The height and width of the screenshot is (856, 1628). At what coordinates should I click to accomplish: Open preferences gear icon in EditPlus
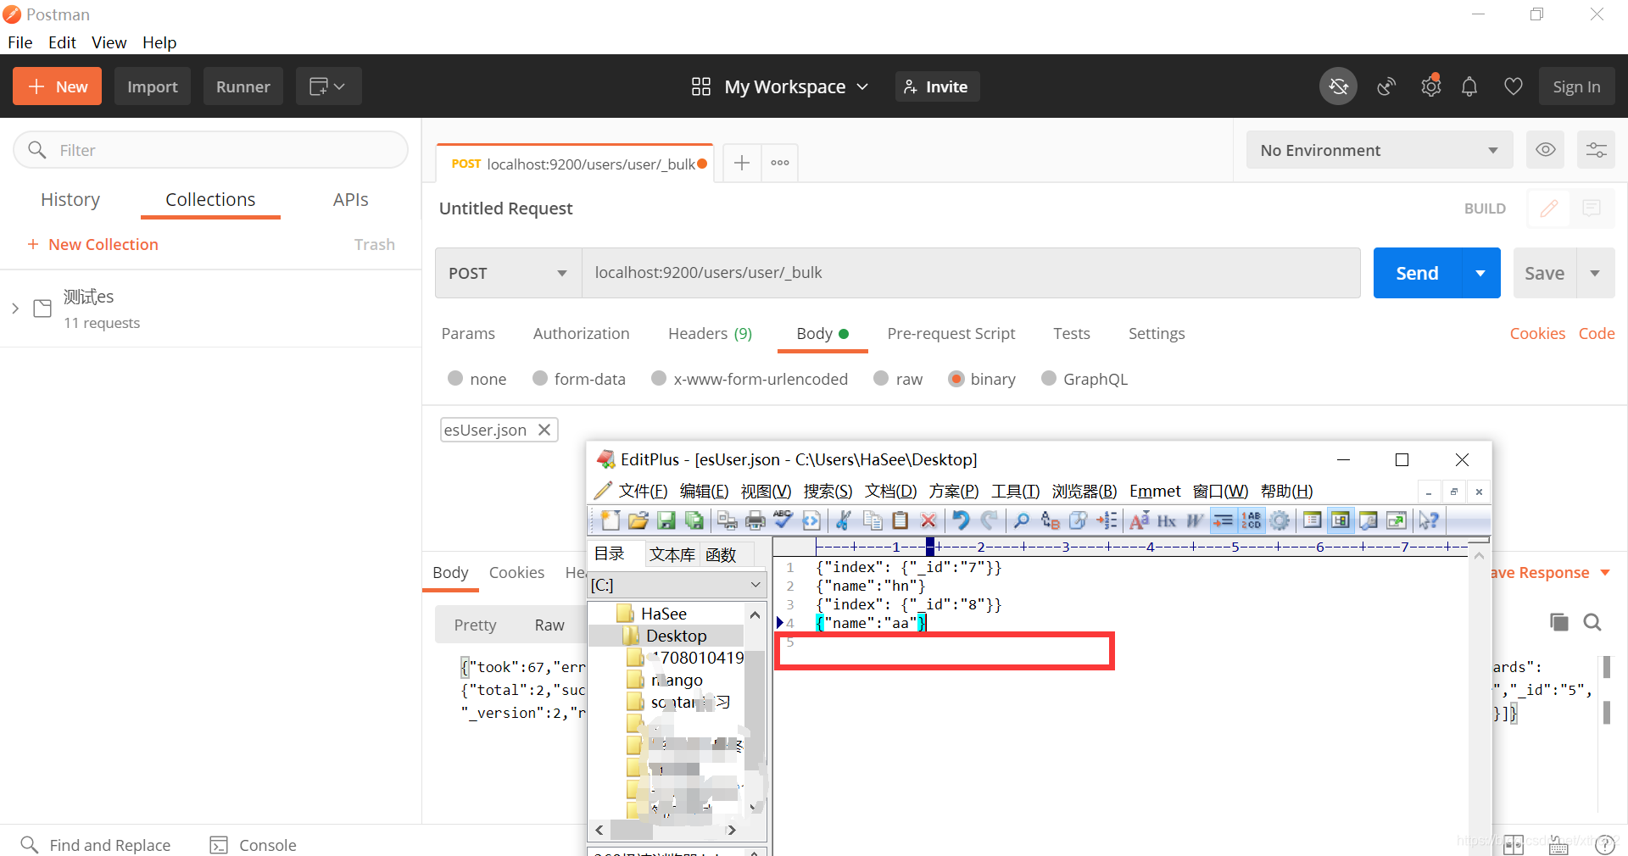[x=1280, y=520]
